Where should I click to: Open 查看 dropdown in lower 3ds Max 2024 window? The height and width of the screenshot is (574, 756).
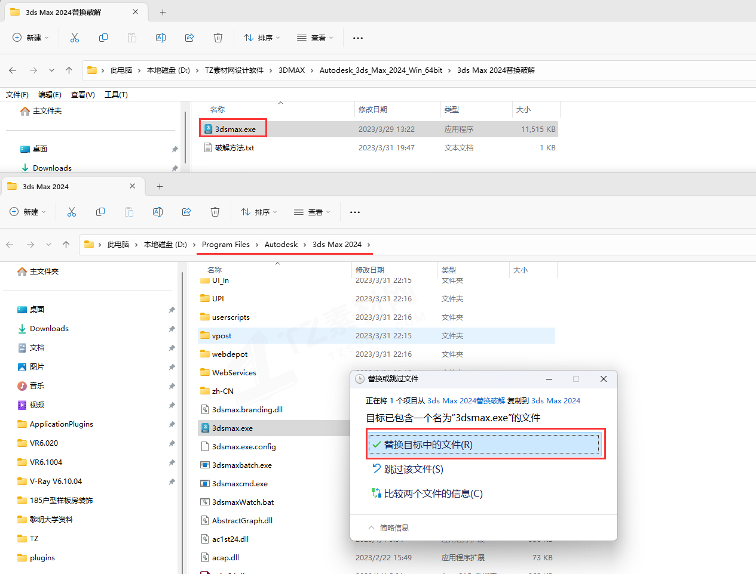tap(312, 212)
